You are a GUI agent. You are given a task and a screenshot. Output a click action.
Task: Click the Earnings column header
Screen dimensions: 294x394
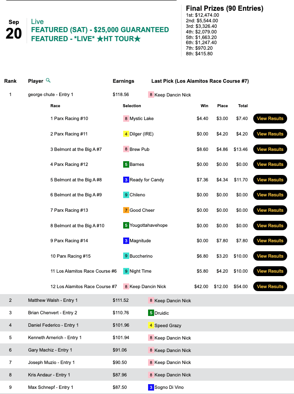coord(123,81)
